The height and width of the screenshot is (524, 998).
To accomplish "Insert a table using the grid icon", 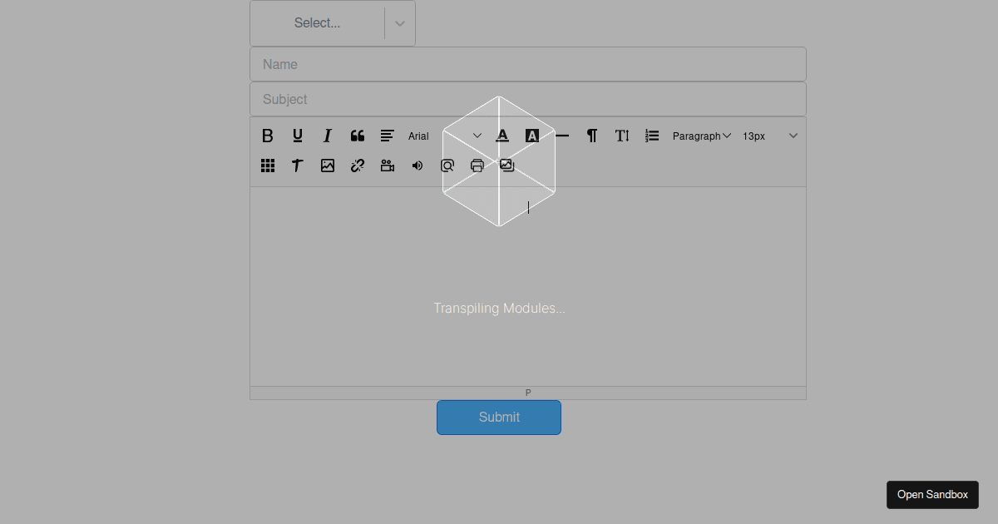I will tap(268, 166).
